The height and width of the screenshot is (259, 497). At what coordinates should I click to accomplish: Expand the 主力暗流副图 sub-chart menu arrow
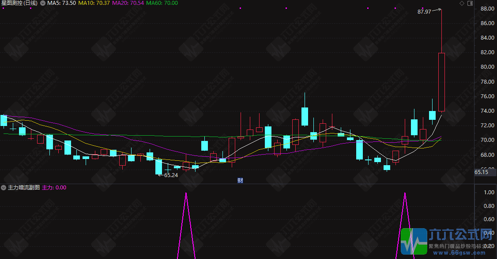point(4,188)
